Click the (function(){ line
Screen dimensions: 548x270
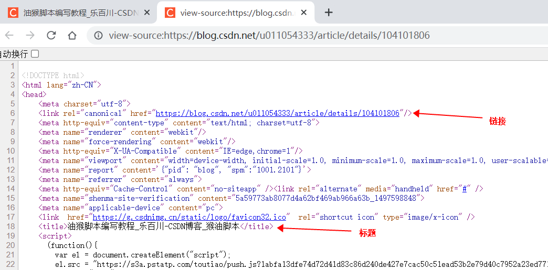tap(73, 245)
